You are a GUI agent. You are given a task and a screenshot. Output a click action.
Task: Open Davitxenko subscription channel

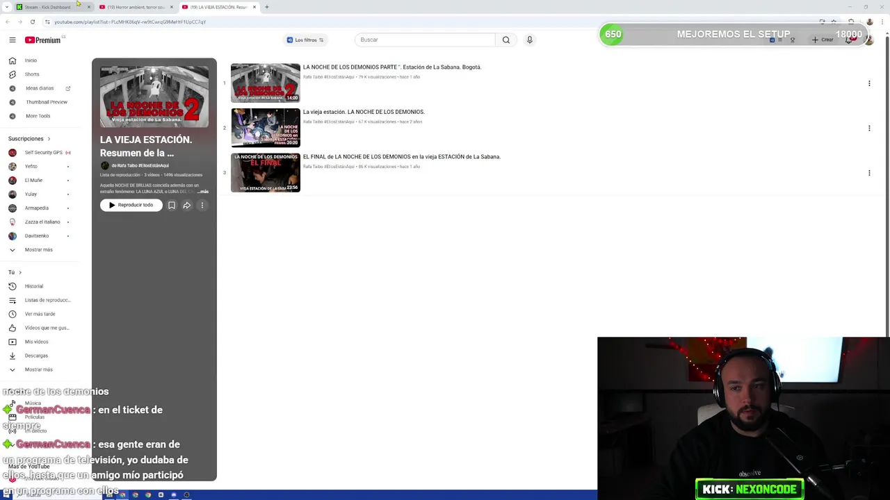(x=37, y=235)
